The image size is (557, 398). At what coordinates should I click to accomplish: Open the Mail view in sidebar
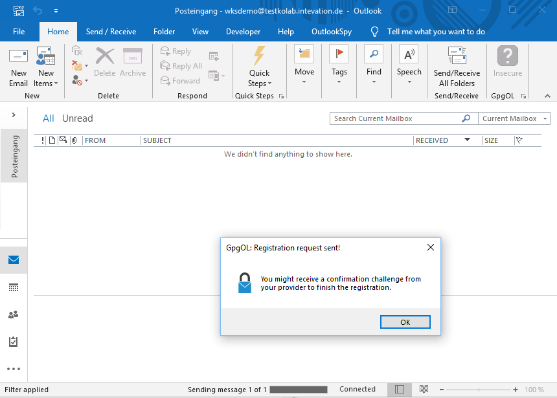coord(14,260)
